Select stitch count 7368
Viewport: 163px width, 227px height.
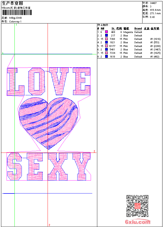click(x=112, y=39)
